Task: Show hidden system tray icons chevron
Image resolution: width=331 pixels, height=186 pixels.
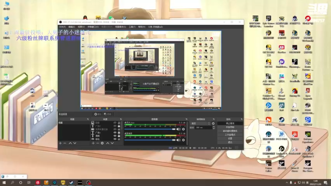Action: click(x=287, y=183)
